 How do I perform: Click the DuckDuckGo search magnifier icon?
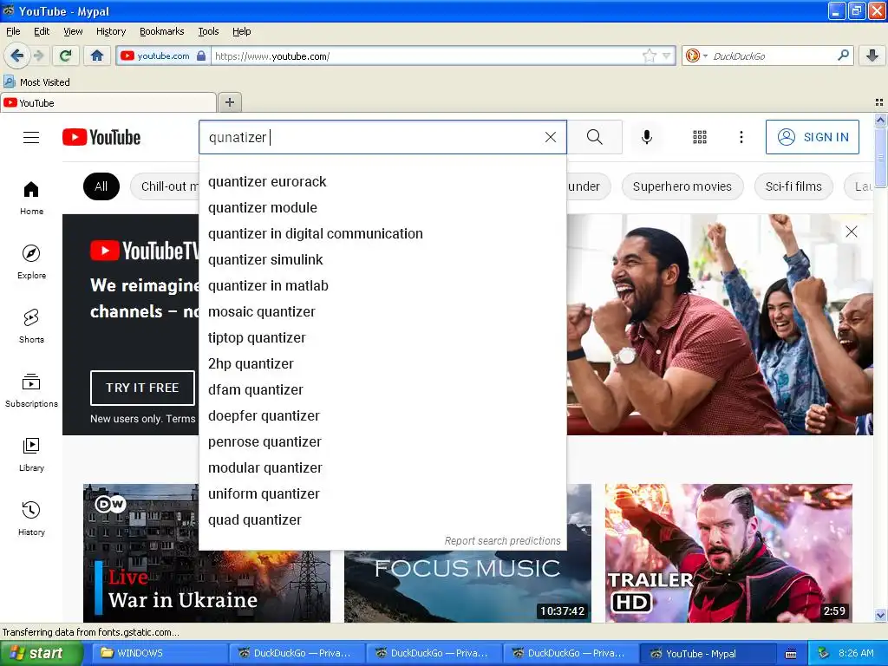pos(843,55)
